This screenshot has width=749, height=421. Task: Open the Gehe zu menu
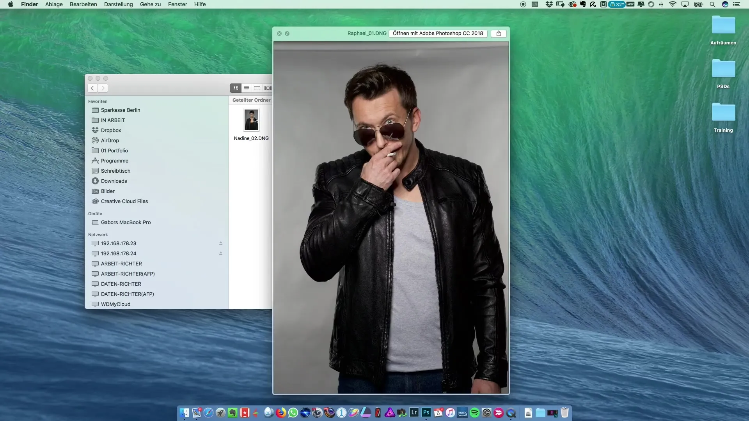(x=151, y=4)
